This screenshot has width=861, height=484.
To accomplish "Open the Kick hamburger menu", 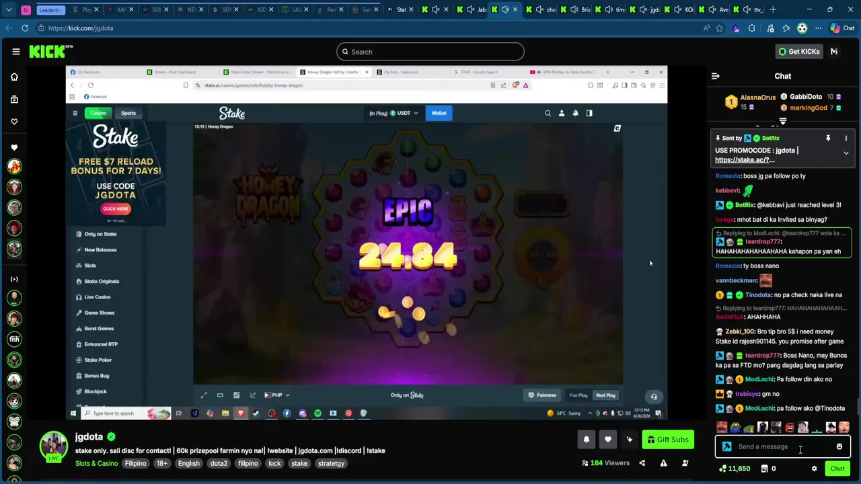I will pos(15,52).
